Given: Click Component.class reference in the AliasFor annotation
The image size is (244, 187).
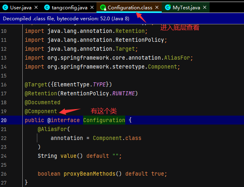Looking at the screenshot, I should [117, 138].
